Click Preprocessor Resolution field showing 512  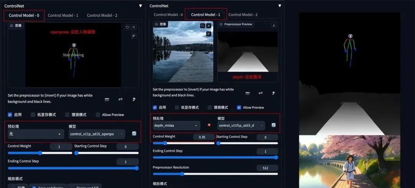pos(267,168)
